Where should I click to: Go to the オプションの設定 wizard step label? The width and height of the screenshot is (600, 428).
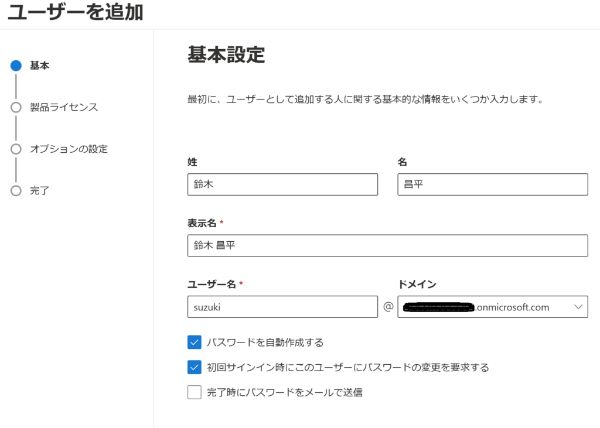tap(69, 149)
